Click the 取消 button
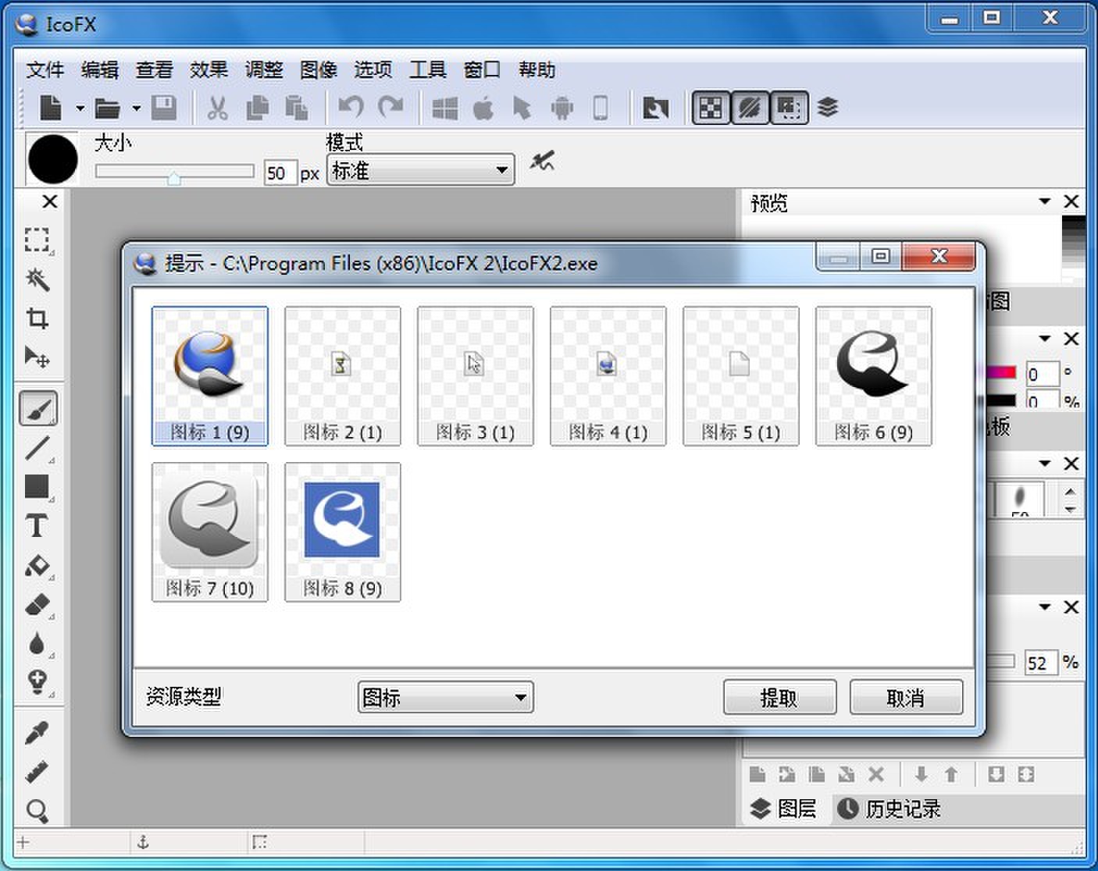Screen dimensions: 1098x871 point(905,697)
